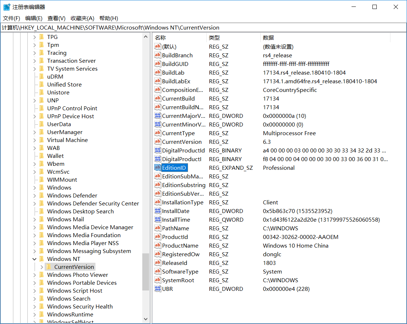
Task: Expand the CurrentVersion subkey chevron
Action: (42, 267)
